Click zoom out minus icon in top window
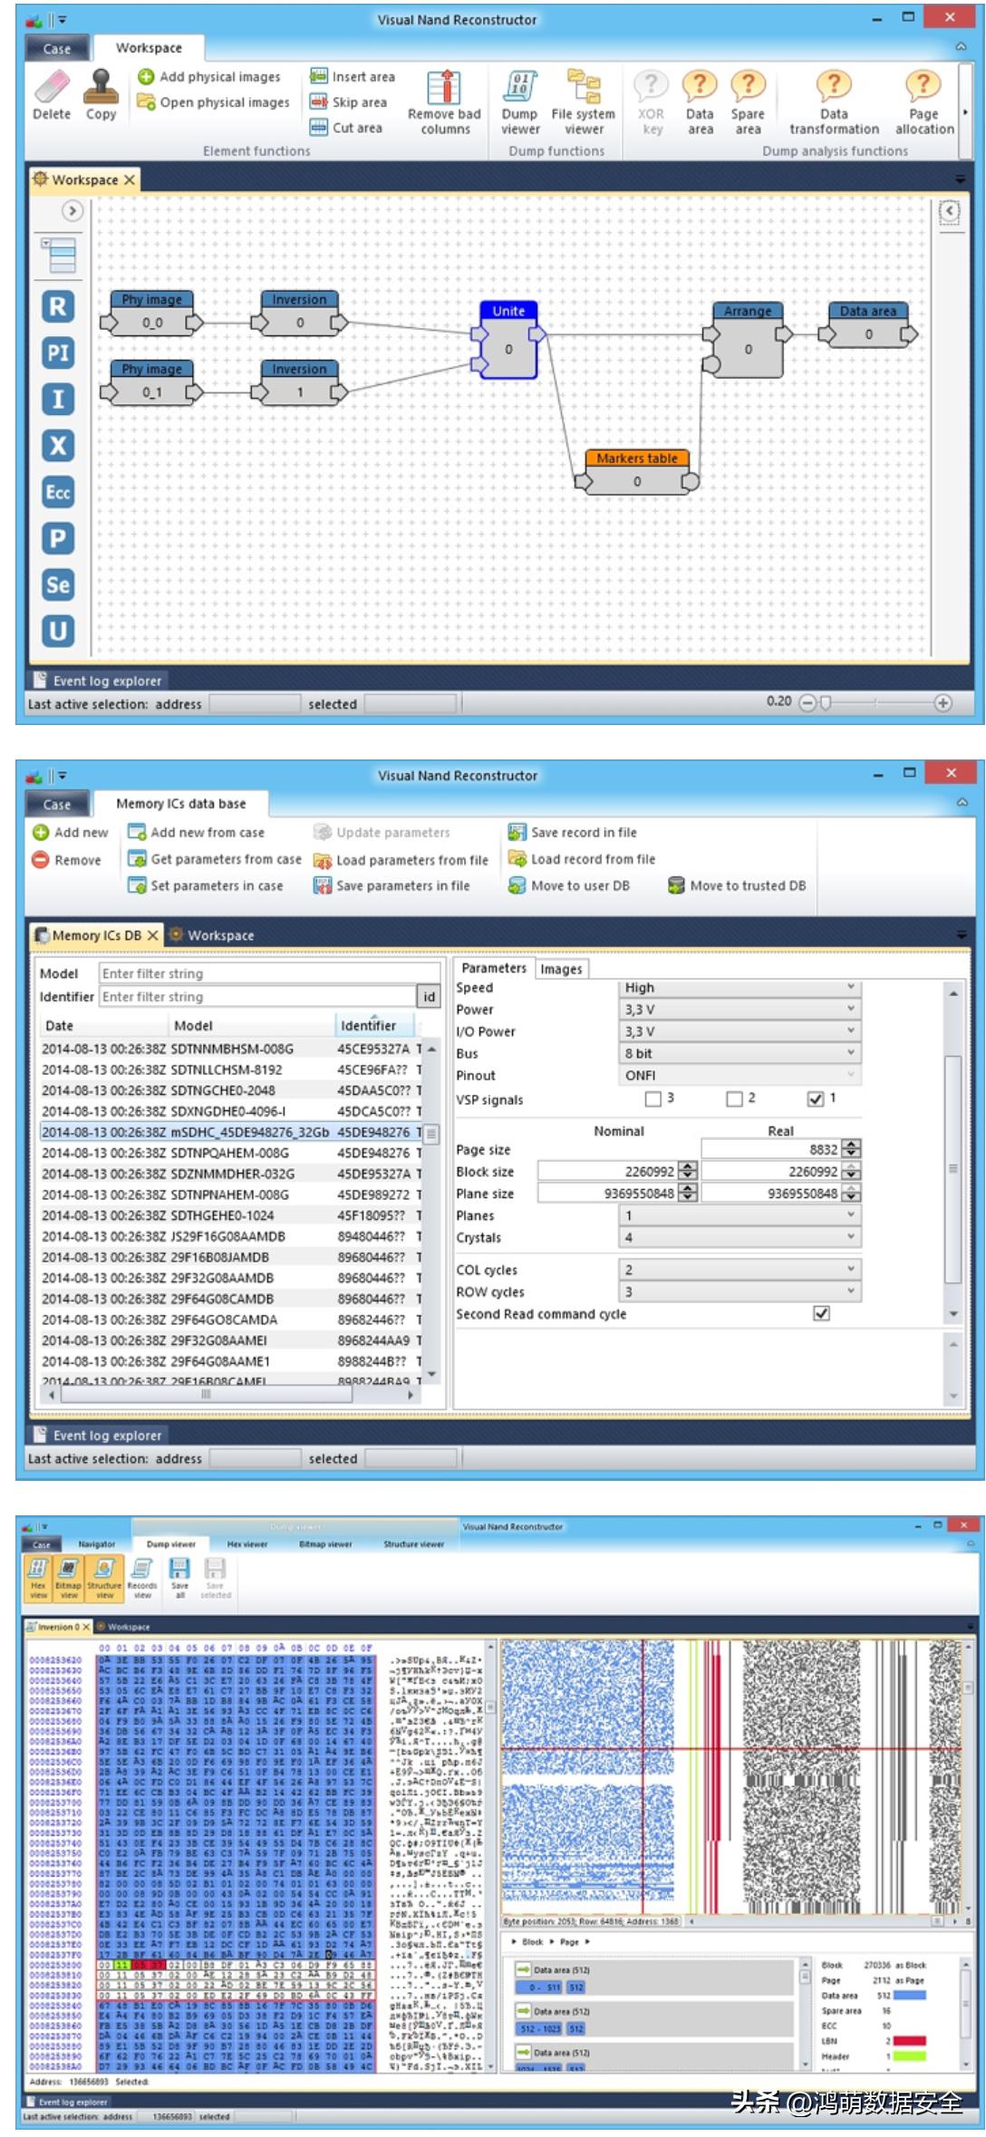The image size is (986, 2137). point(807,703)
